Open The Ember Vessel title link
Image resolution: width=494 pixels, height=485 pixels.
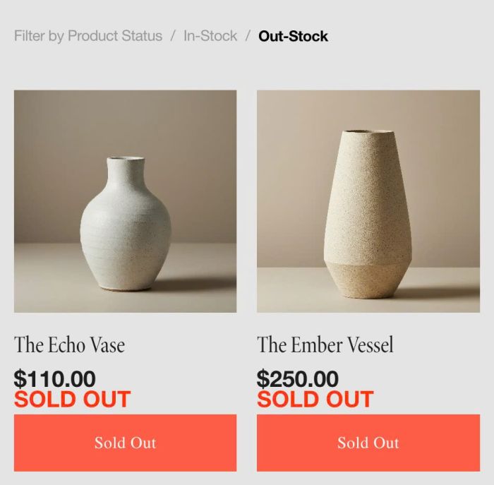pos(325,345)
